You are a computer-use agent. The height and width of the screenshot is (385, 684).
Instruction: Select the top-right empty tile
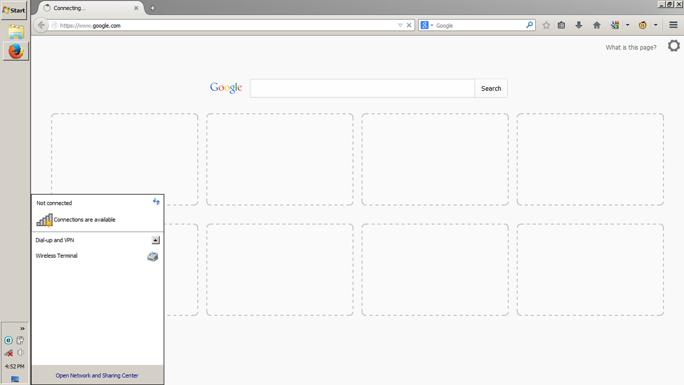click(x=590, y=159)
